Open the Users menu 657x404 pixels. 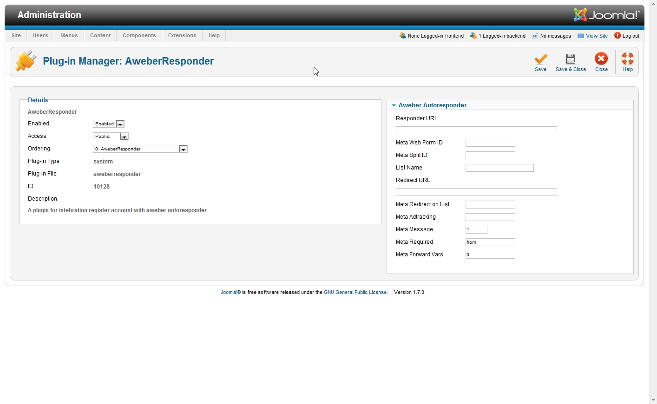40,35
